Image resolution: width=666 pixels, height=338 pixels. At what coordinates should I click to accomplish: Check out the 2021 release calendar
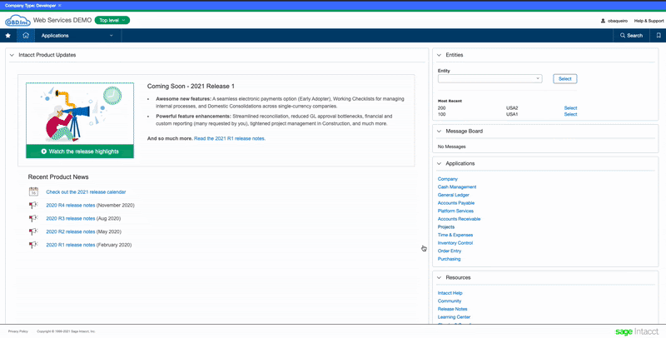point(86,192)
